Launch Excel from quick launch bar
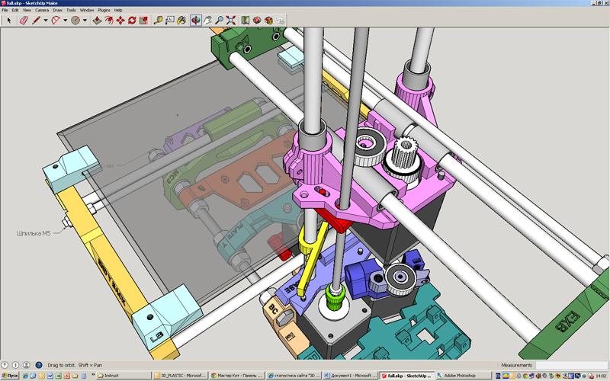Viewport: 610px width, 381px height. click(59, 376)
